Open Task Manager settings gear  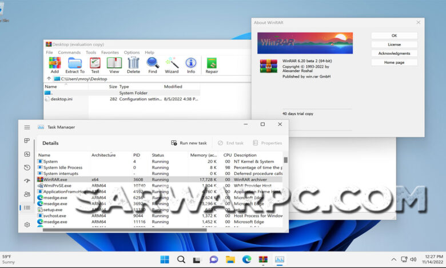(27, 225)
